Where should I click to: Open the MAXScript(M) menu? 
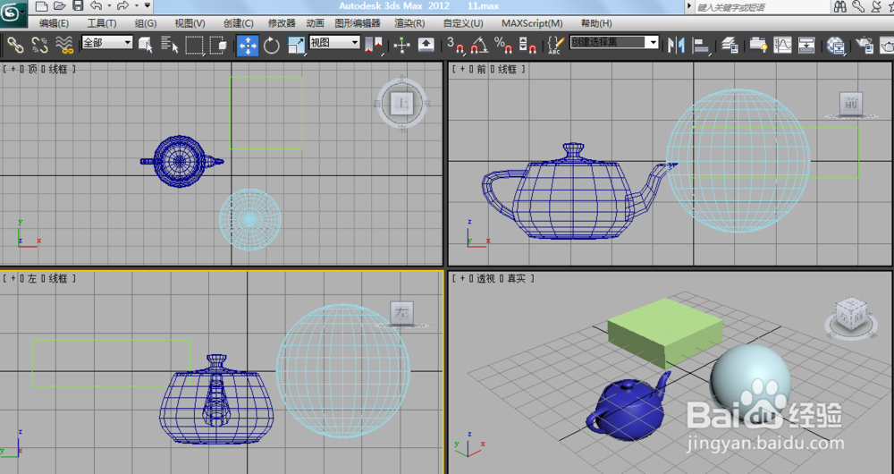[x=532, y=23]
